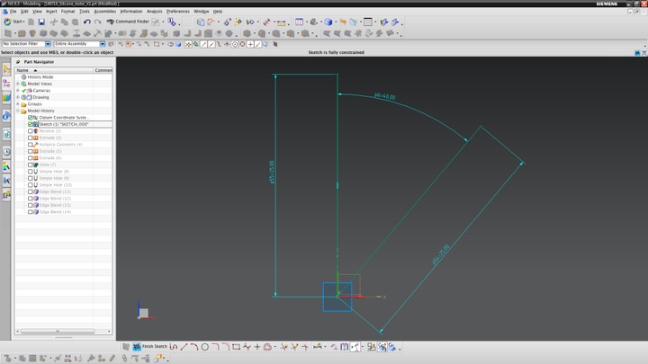Viewport: 648px width, 364px height.
Task: Open the Entire Assembly scope dropdown
Action: [102, 44]
